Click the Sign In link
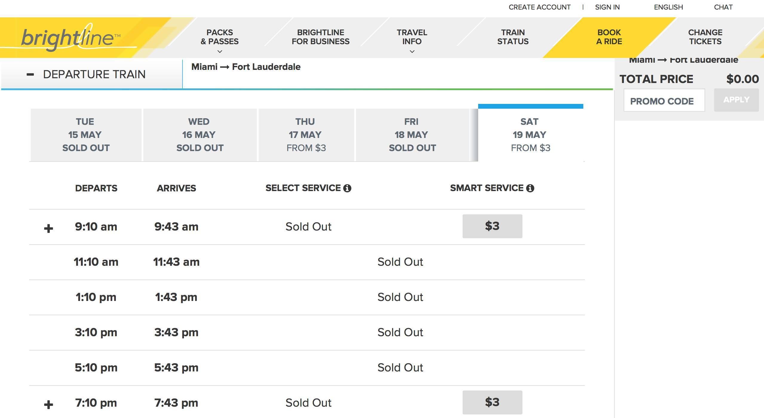The height and width of the screenshot is (418, 764). tap(607, 7)
